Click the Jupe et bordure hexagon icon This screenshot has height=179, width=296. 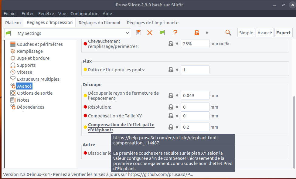tap(13, 58)
